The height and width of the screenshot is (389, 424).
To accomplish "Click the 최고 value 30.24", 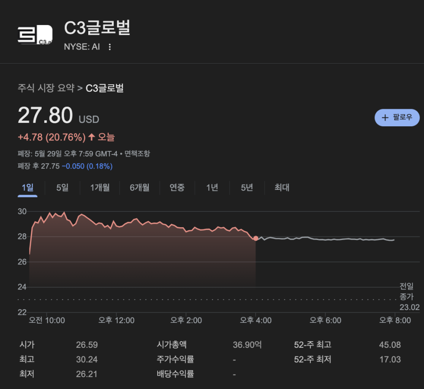I will pyautogui.click(x=87, y=360).
